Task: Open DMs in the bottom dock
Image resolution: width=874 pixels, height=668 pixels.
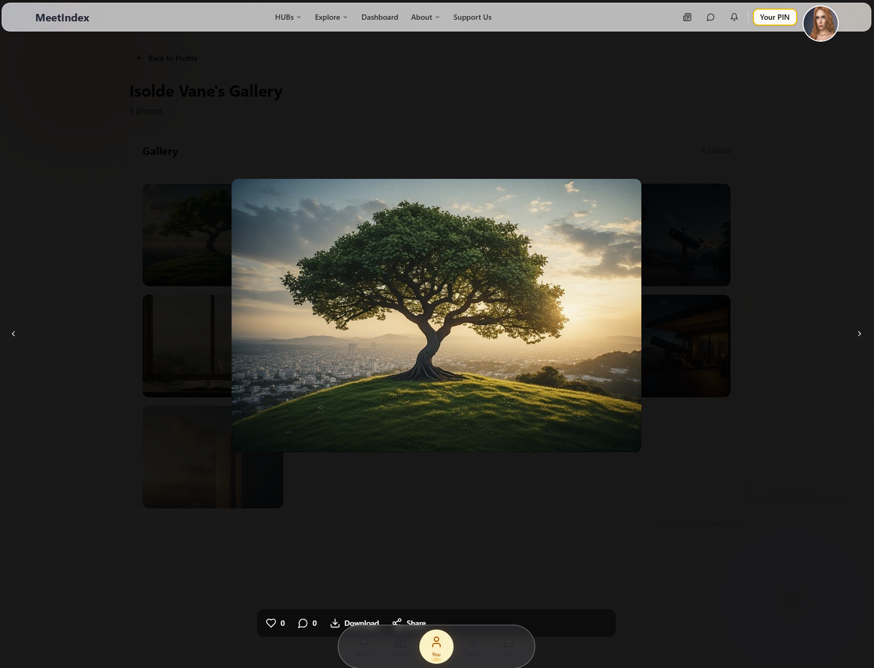Action: [508, 646]
